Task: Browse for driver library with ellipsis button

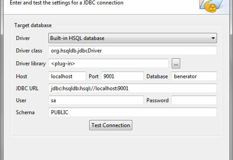Action: (x=176, y=64)
